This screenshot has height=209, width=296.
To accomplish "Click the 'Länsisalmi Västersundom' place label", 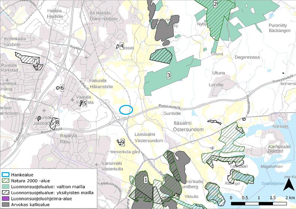I will point(149,138).
